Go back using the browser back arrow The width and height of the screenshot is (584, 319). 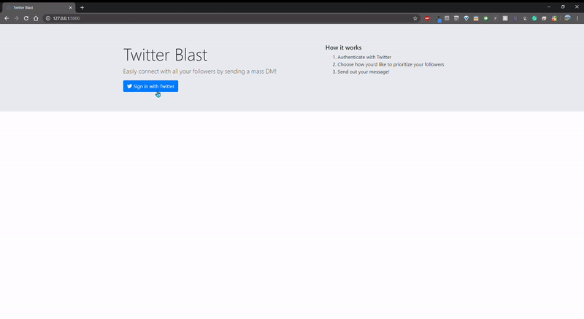pyautogui.click(x=7, y=18)
